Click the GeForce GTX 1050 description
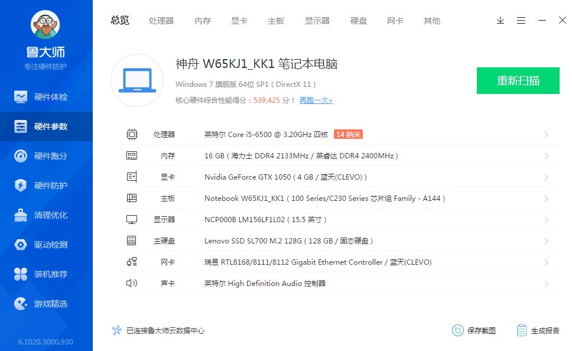Screen dimensions: 572x351 click(285, 177)
